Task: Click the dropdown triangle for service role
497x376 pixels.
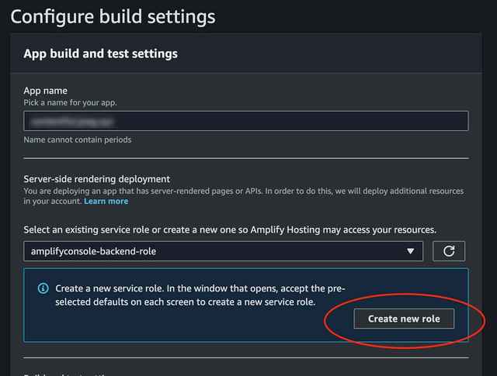Action: [x=410, y=251]
